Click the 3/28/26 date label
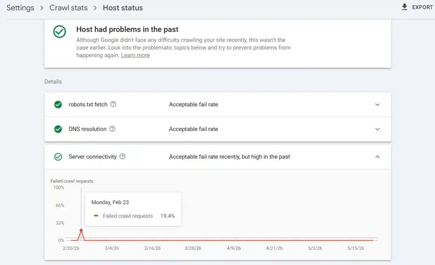Viewport: 435px width, 265px height. click(x=193, y=248)
